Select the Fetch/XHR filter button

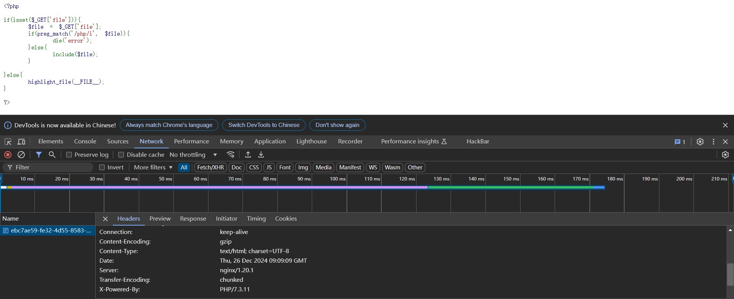210,167
